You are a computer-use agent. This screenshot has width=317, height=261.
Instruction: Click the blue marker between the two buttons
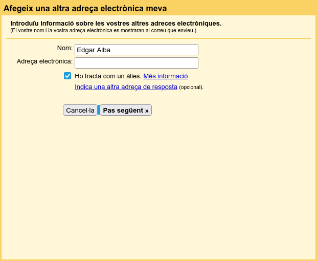99,110
